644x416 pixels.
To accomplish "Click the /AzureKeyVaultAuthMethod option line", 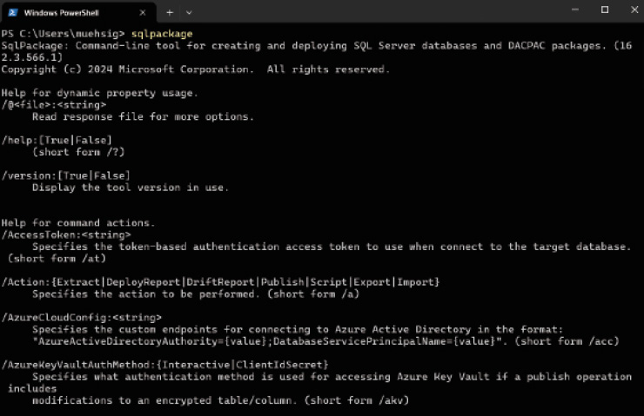I will [165, 365].
